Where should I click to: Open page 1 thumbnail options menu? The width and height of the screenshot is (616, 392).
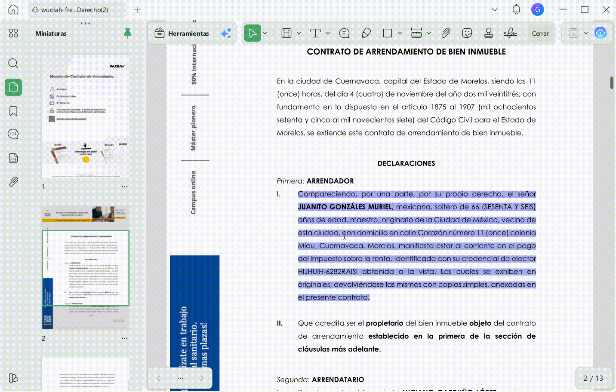point(125,187)
